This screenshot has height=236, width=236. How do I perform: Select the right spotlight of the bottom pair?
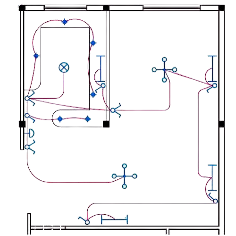point(88,119)
